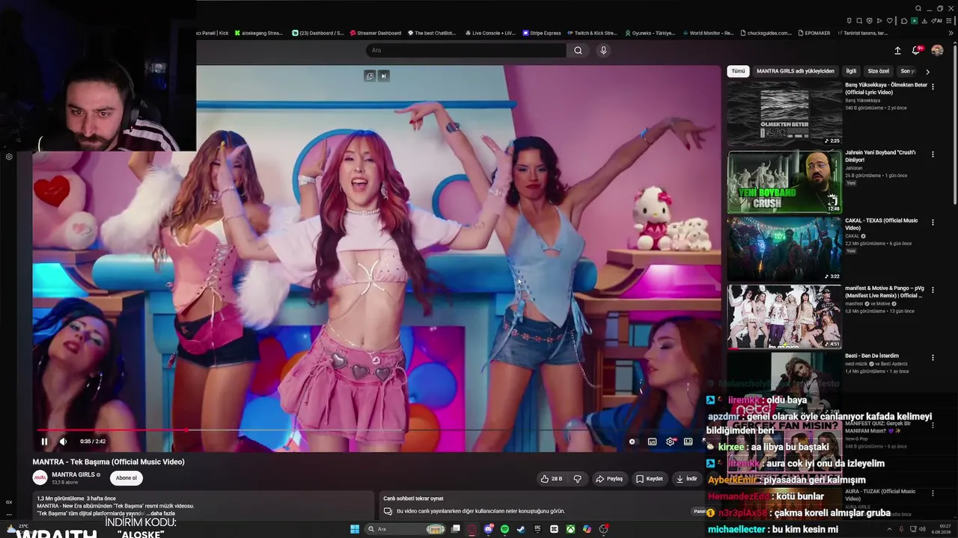Open Discord from the taskbar

(489, 529)
